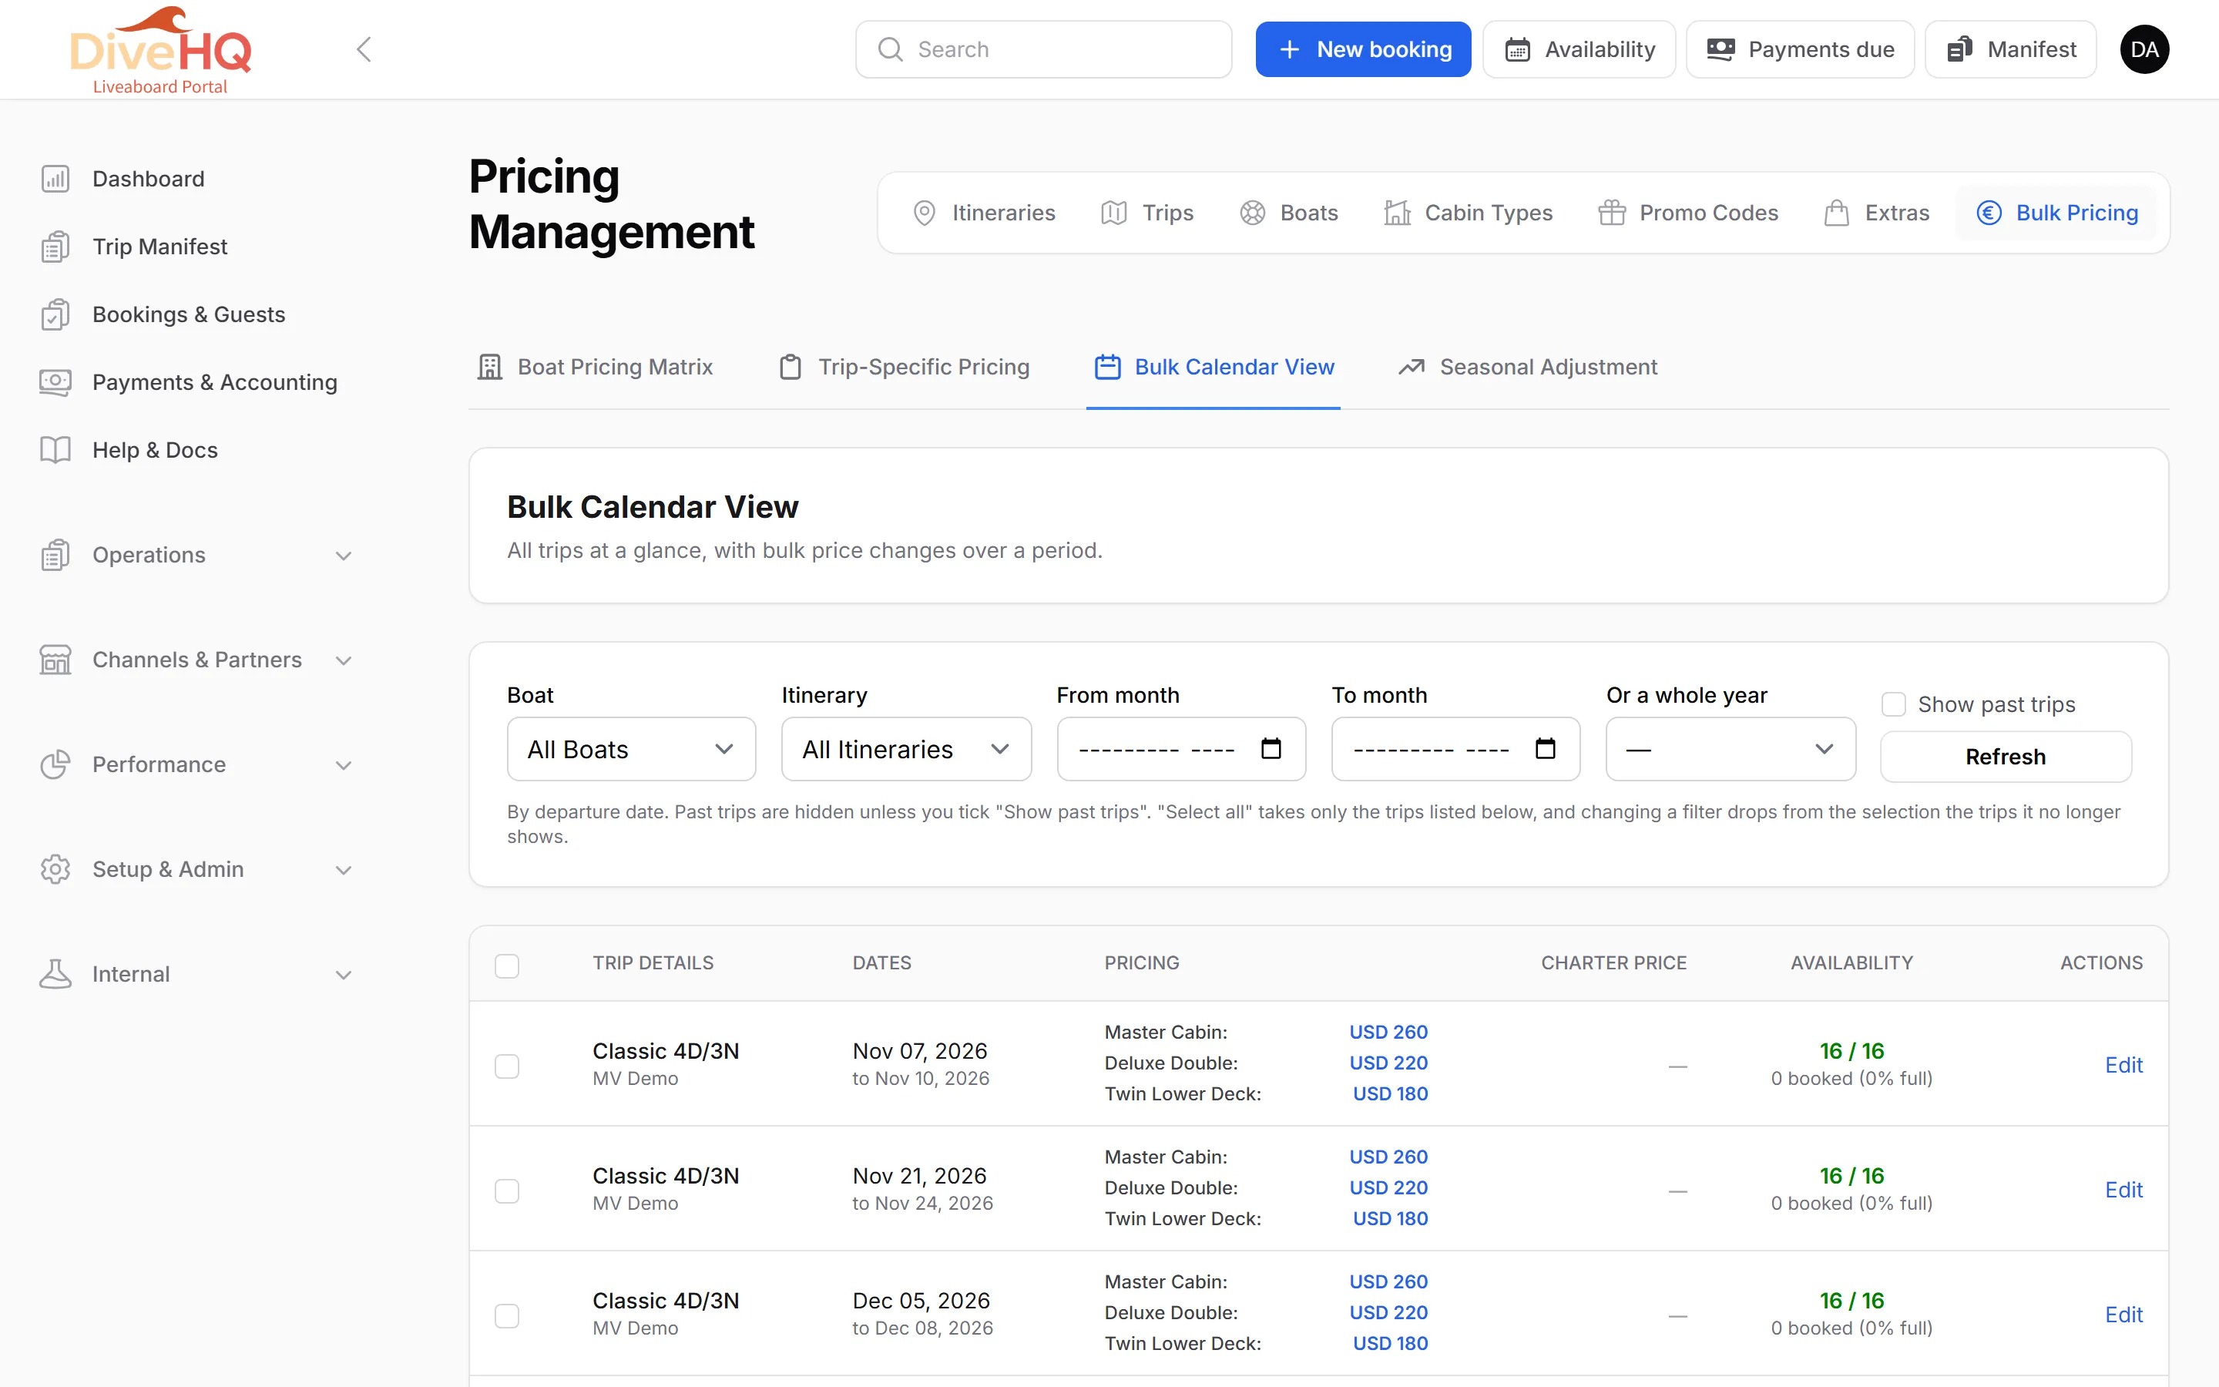Open the All Boats dropdown

tap(631, 750)
